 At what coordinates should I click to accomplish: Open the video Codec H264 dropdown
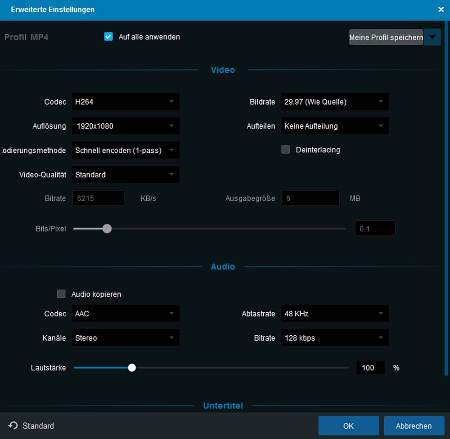point(126,102)
